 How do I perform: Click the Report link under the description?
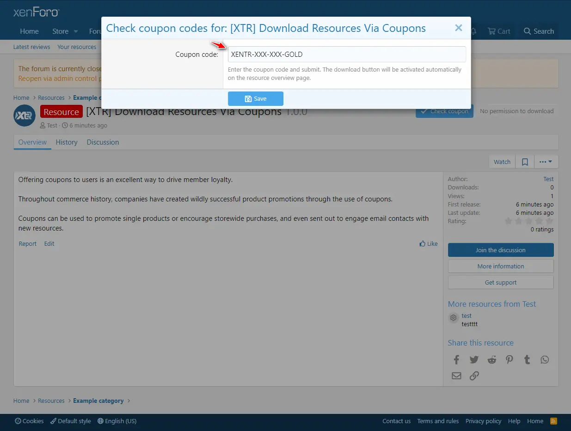click(28, 243)
